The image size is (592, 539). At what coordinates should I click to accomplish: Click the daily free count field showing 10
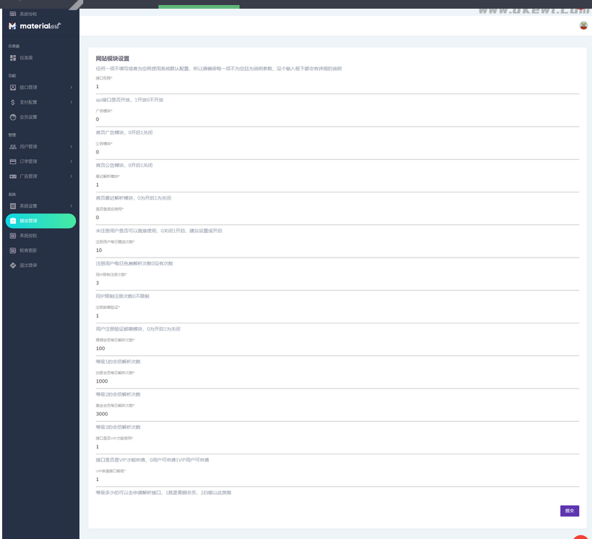coord(337,250)
